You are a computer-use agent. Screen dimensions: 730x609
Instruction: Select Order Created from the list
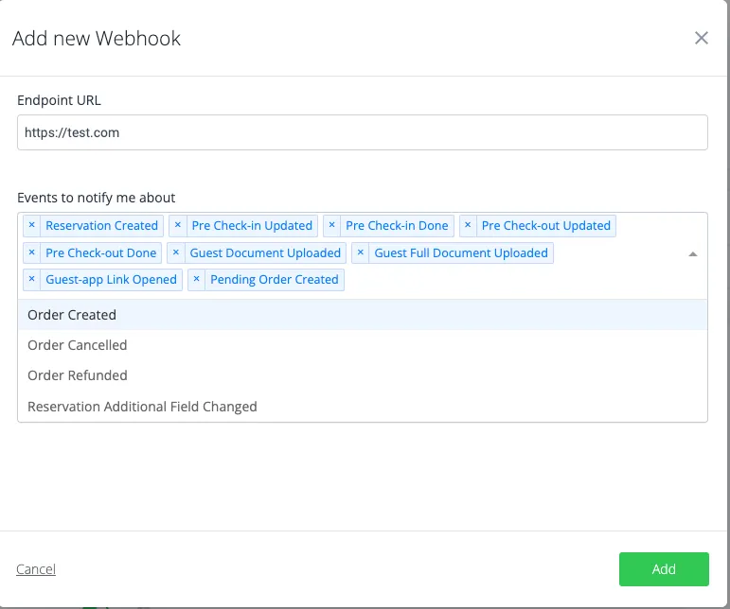[363, 315]
